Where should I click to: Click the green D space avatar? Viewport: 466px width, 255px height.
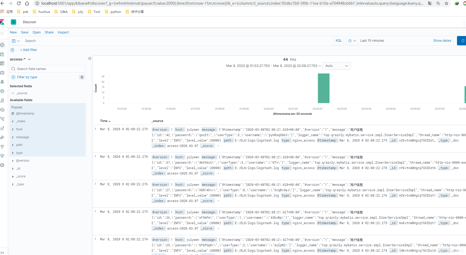coord(13,22)
